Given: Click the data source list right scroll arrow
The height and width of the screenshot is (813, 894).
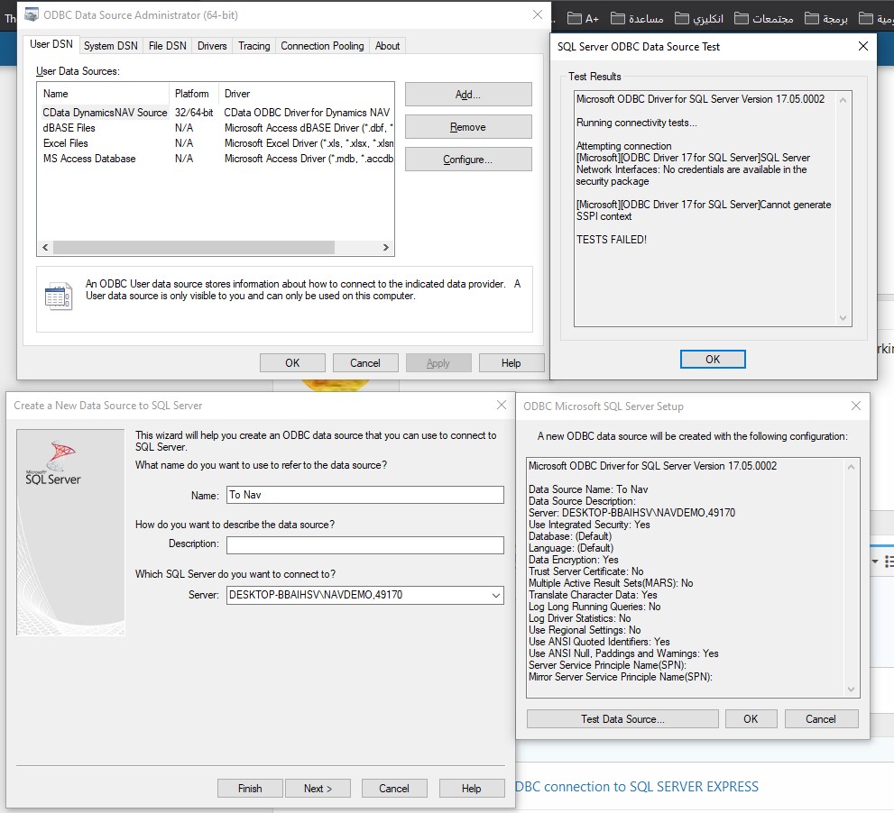Looking at the screenshot, I should coord(386,247).
